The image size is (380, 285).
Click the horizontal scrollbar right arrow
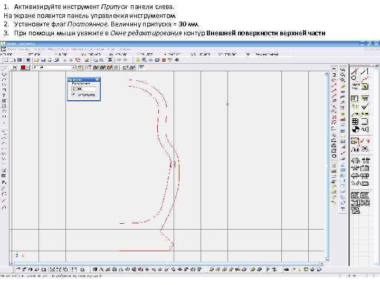coord(321,264)
